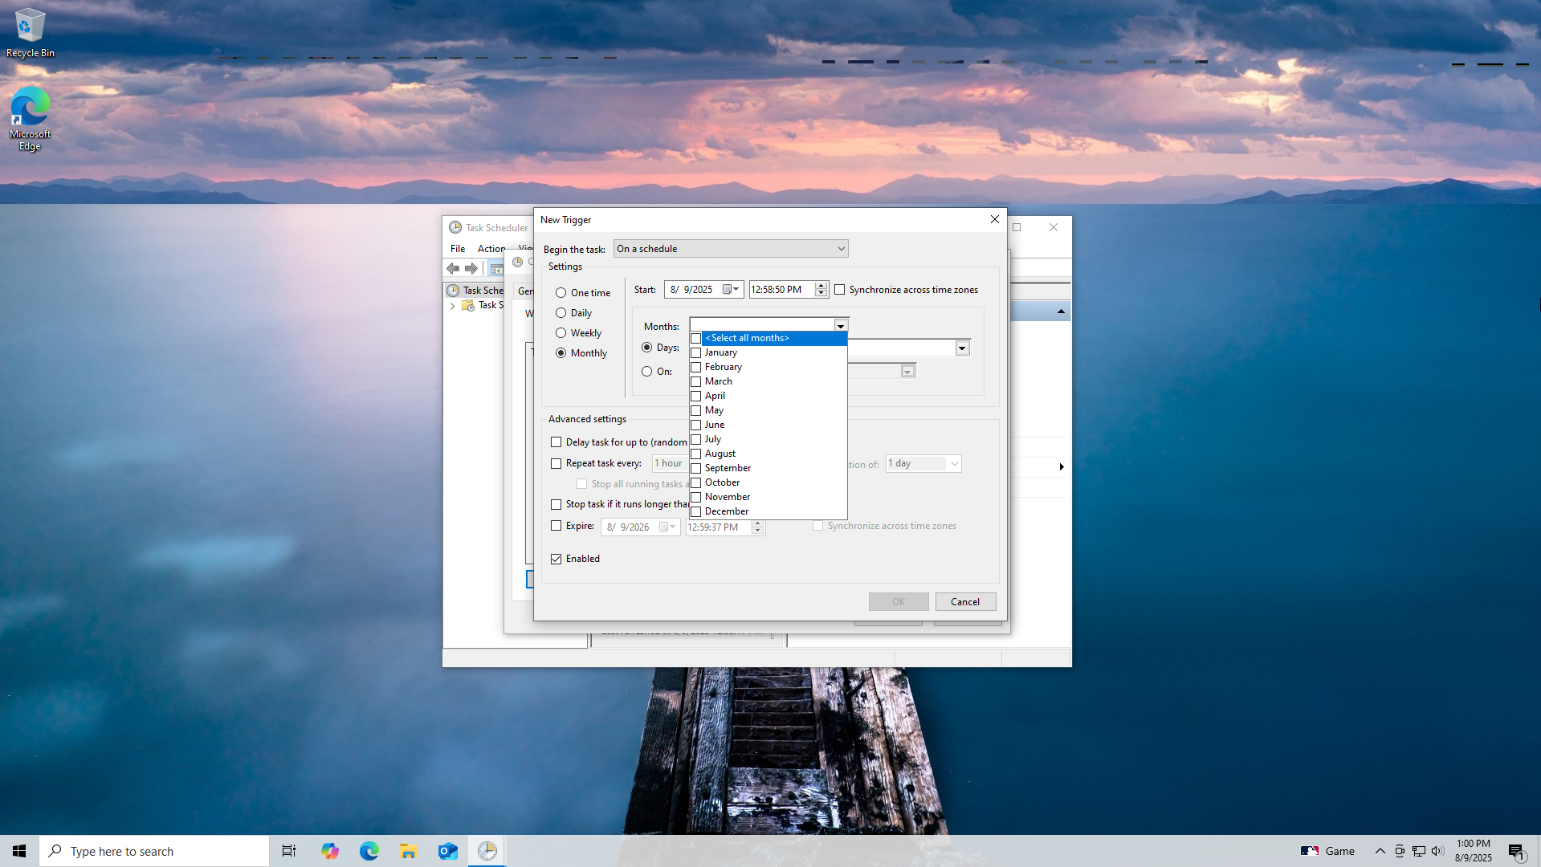Image resolution: width=1541 pixels, height=867 pixels.
Task: Open the volume control tray icon
Action: (1437, 851)
